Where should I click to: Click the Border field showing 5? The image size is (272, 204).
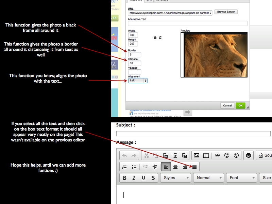(x=134, y=55)
